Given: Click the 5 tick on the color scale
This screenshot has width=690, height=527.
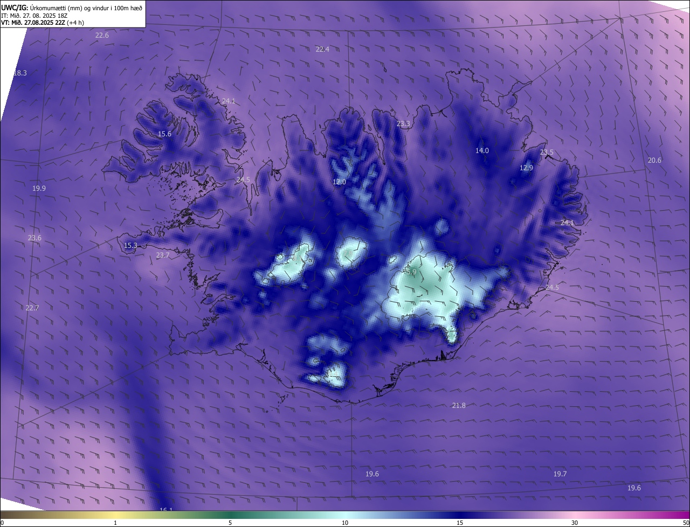Looking at the screenshot, I should [x=230, y=523].
